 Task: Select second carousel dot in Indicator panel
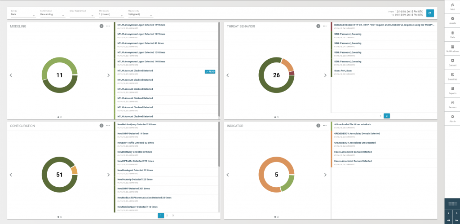[x=278, y=217]
